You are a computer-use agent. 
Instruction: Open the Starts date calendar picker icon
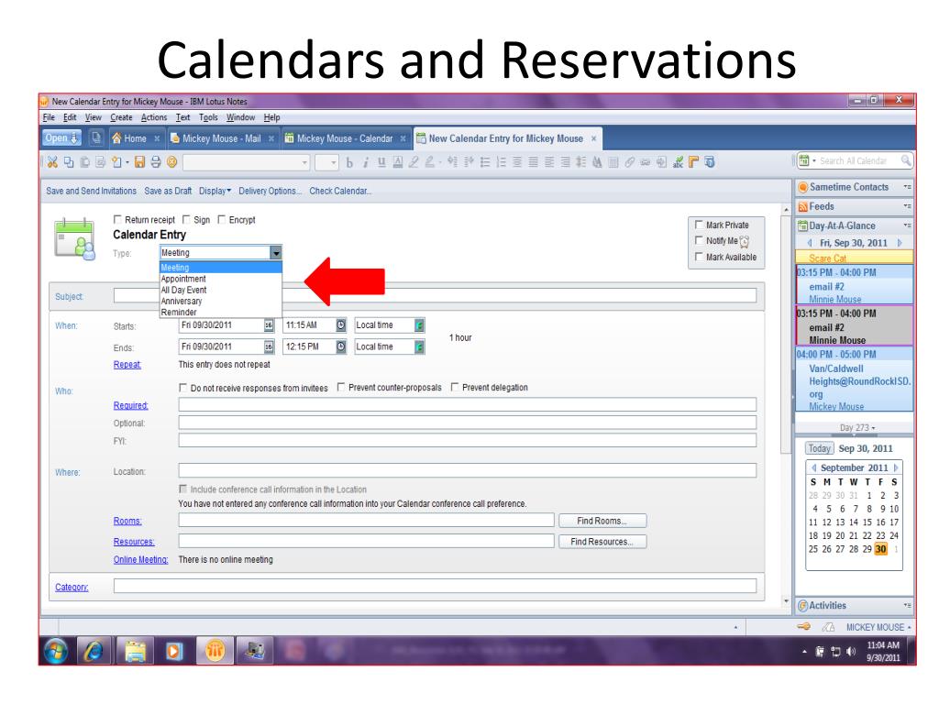click(x=269, y=325)
